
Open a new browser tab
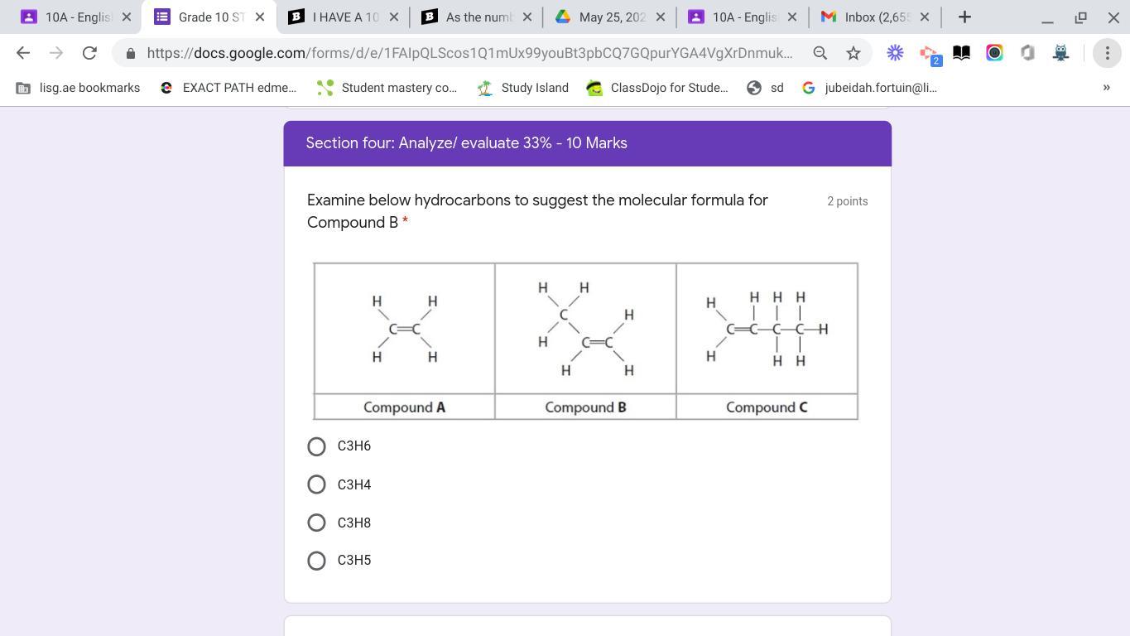[964, 17]
